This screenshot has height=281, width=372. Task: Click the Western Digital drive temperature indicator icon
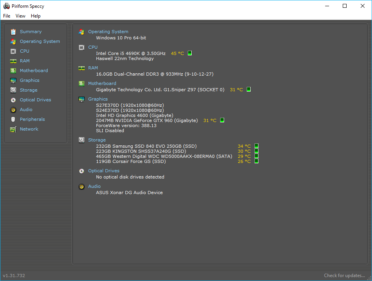(256, 156)
